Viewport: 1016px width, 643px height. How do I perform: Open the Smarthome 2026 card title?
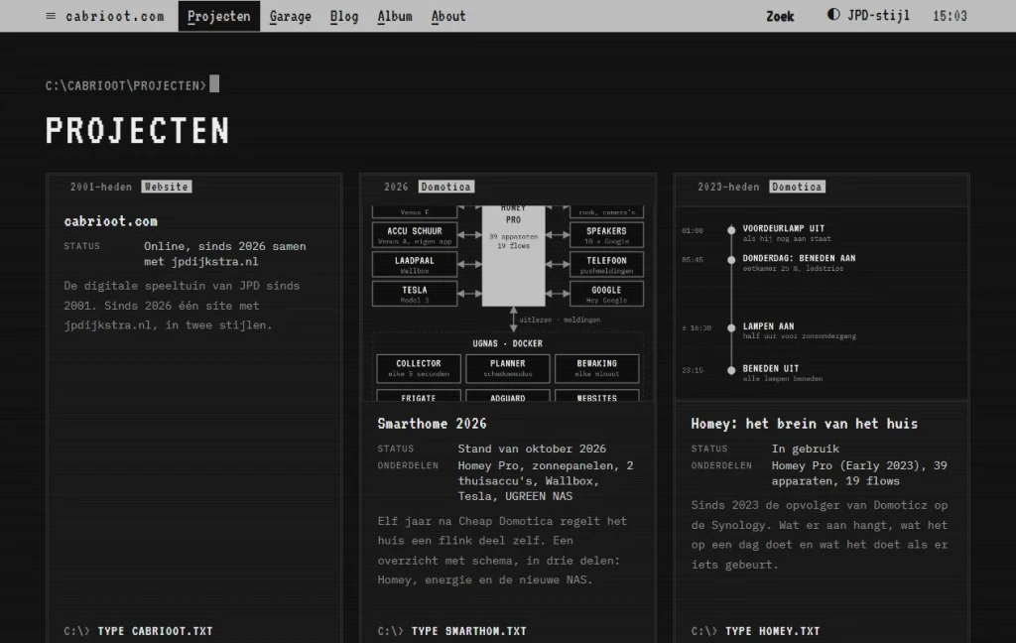point(432,424)
